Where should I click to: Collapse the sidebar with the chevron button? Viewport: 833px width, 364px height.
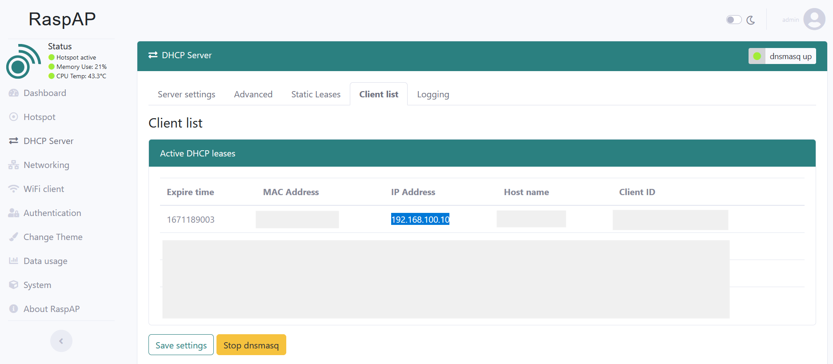point(61,341)
